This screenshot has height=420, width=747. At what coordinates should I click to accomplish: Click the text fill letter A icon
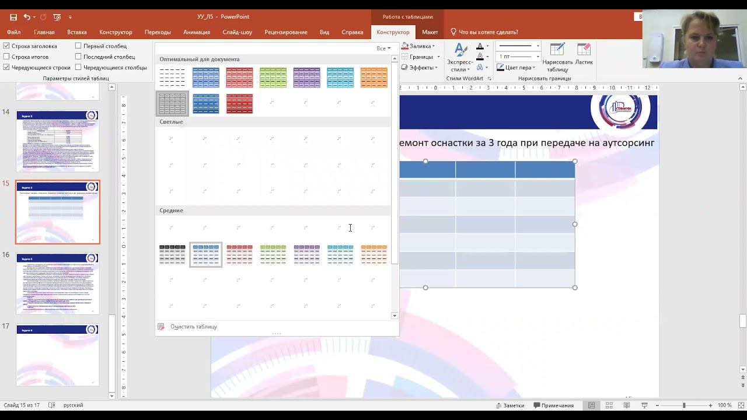tap(480, 46)
